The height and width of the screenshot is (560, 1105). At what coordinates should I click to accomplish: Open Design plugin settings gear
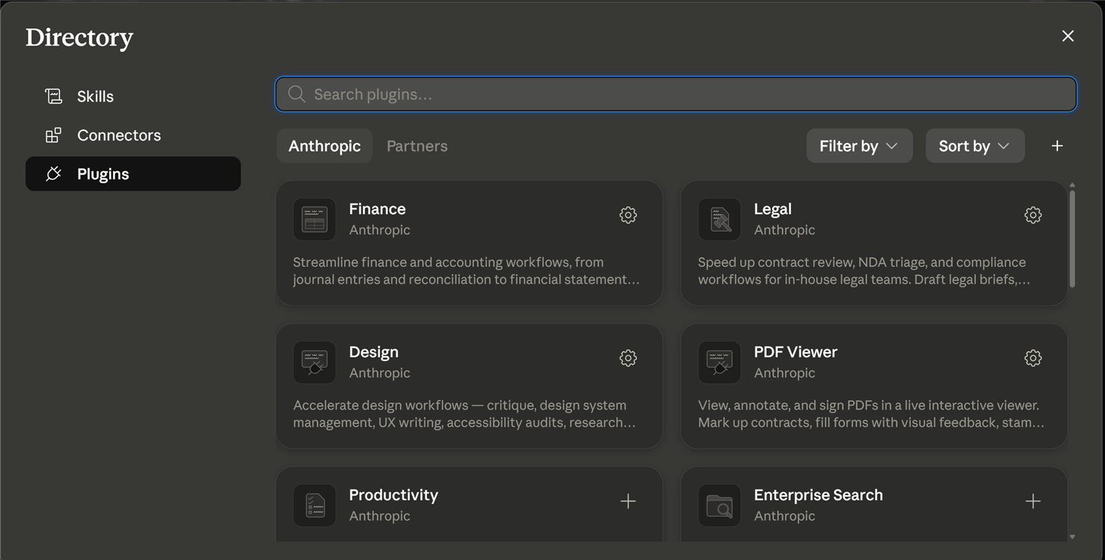tap(628, 358)
